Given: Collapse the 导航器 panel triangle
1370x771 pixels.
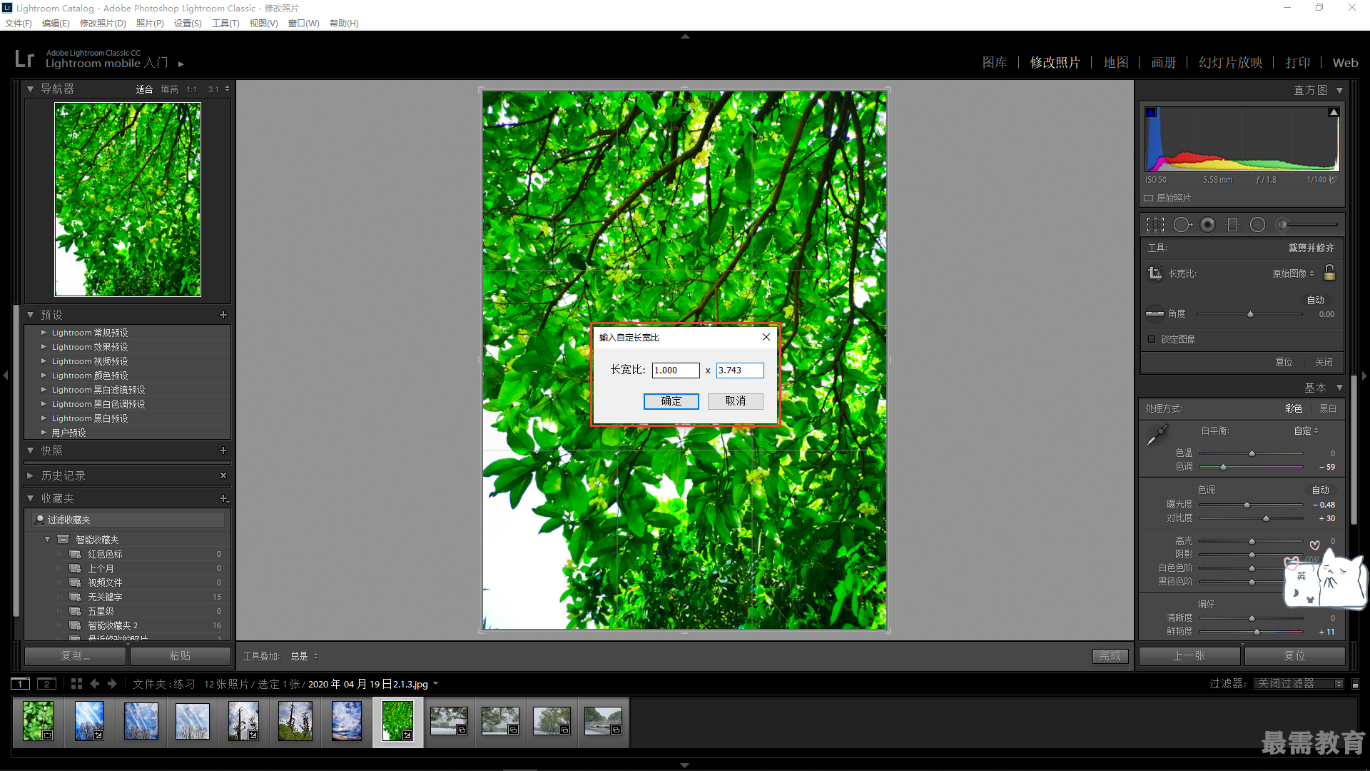Looking at the screenshot, I should (x=31, y=89).
